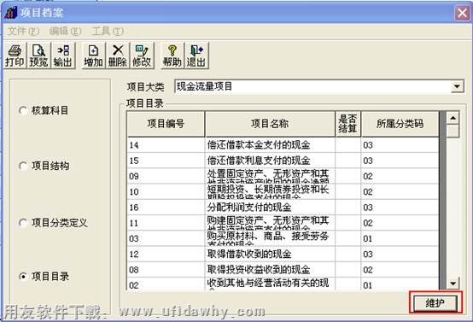The width and height of the screenshot is (473, 322).
Task: Close the 项目档案 window
Action: (462, 13)
